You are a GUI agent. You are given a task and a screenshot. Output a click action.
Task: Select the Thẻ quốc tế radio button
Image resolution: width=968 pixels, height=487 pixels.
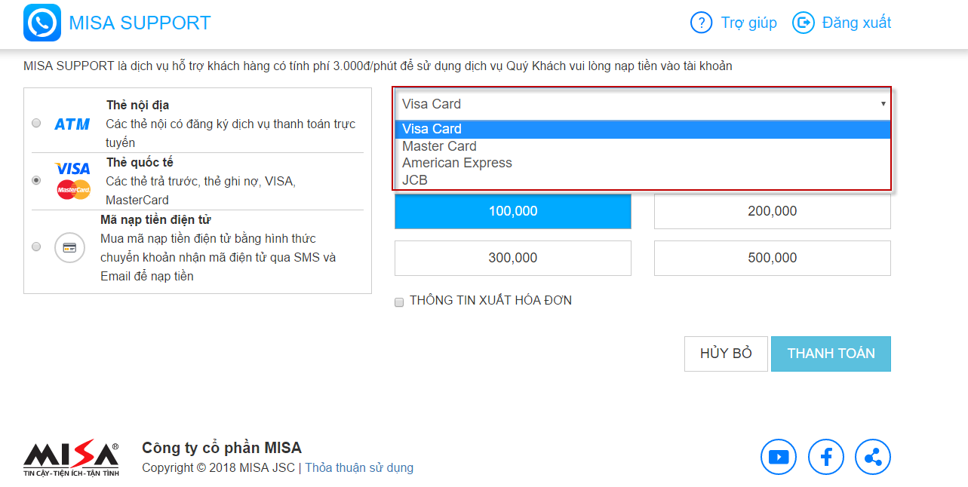click(36, 181)
